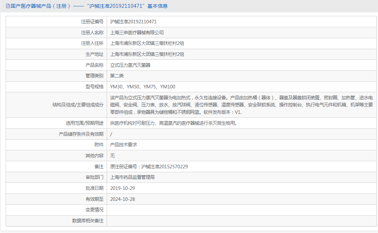Viewport: 378px width, 233px height.
Task: Click the 注册人名称 label
Action: pos(92,33)
